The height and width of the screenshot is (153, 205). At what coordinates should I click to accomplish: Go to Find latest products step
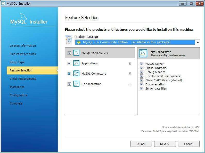point(23,54)
